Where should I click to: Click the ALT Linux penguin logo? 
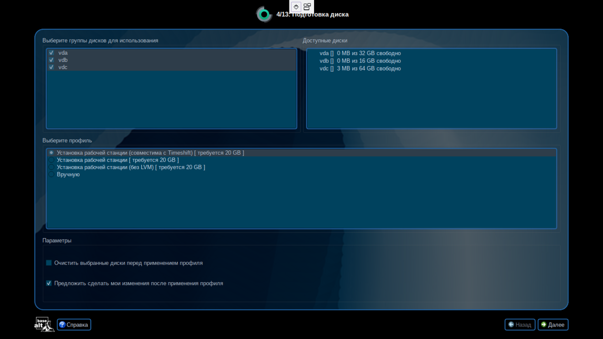coord(44,324)
